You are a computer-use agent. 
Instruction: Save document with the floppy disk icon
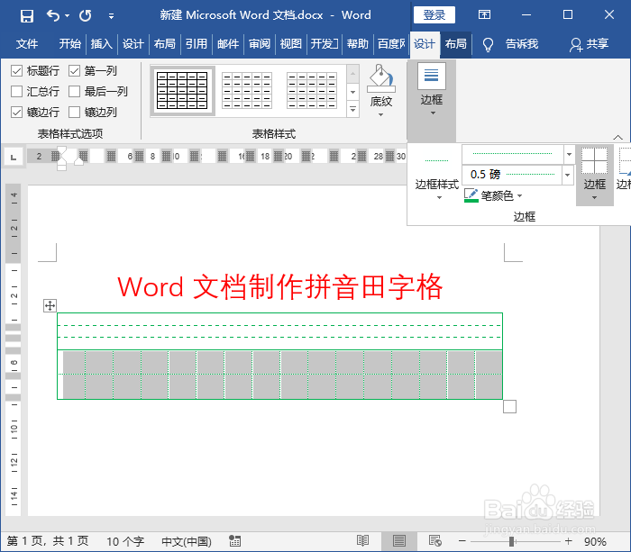click(x=27, y=15)
